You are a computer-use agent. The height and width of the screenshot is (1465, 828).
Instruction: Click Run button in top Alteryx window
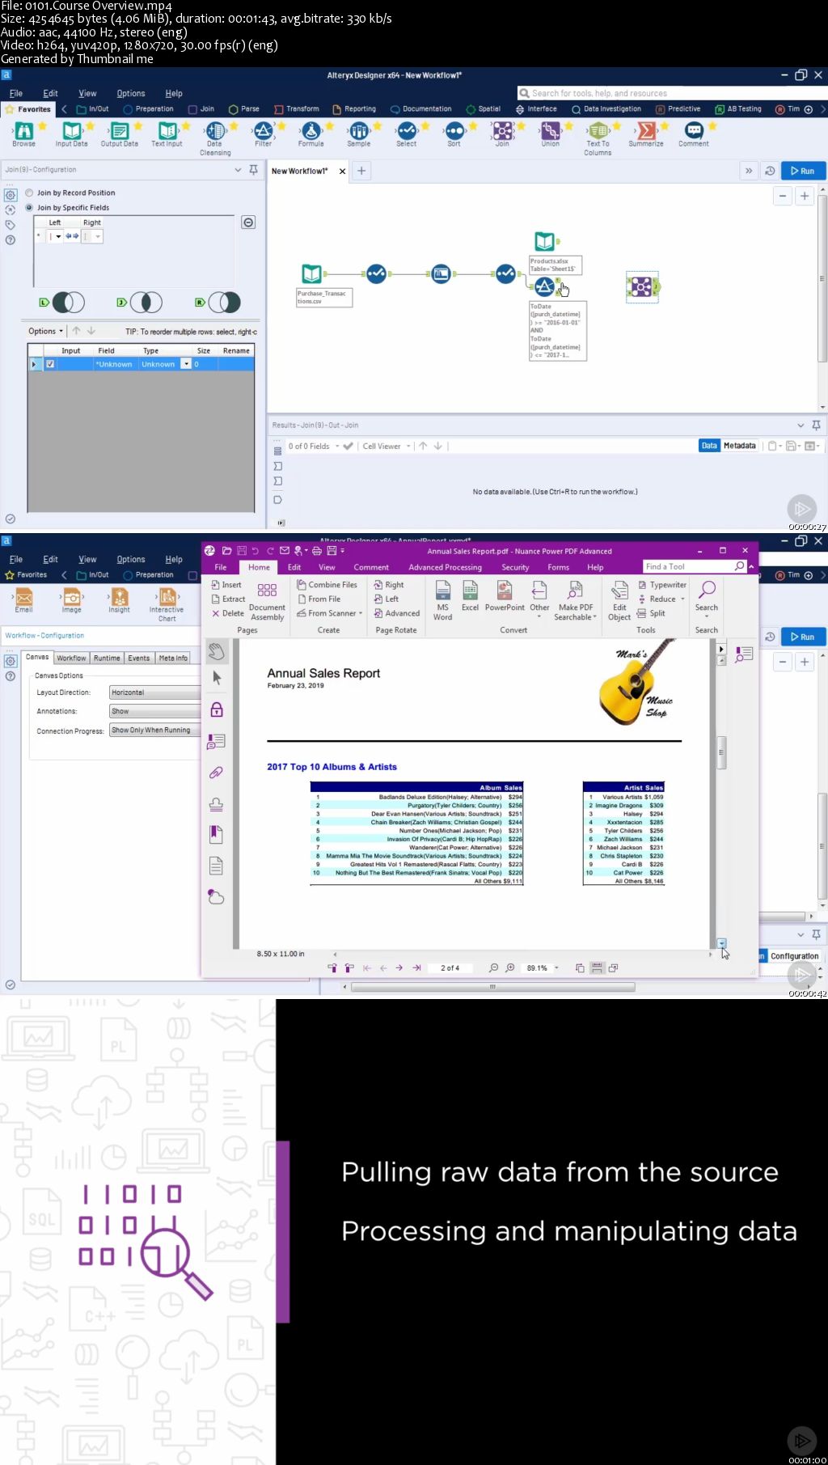pyautogui.click(x=803, y=171)
